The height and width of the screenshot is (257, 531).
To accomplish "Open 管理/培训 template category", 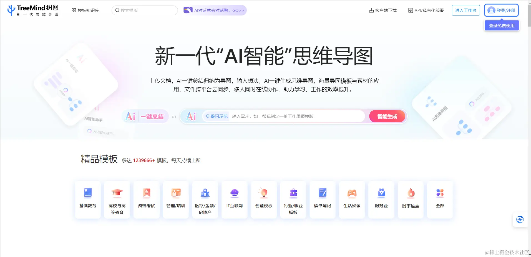I will (x=176, y=199).
